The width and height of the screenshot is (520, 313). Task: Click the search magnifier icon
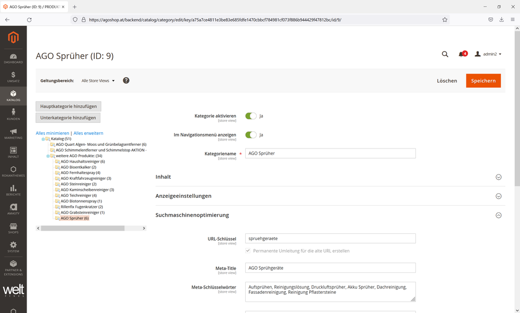coord(445,54)
